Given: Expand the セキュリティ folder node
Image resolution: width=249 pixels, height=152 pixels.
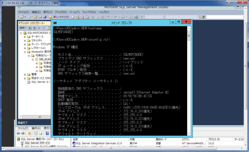Looking at the screenshot, I should (x=25, y=41).
